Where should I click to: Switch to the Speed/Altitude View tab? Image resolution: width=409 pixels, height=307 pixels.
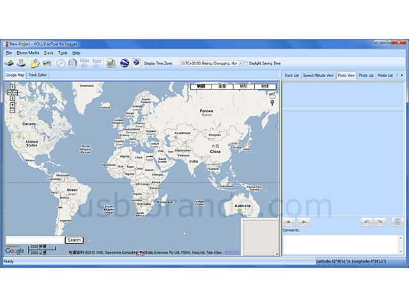click(x=318, y=75)
